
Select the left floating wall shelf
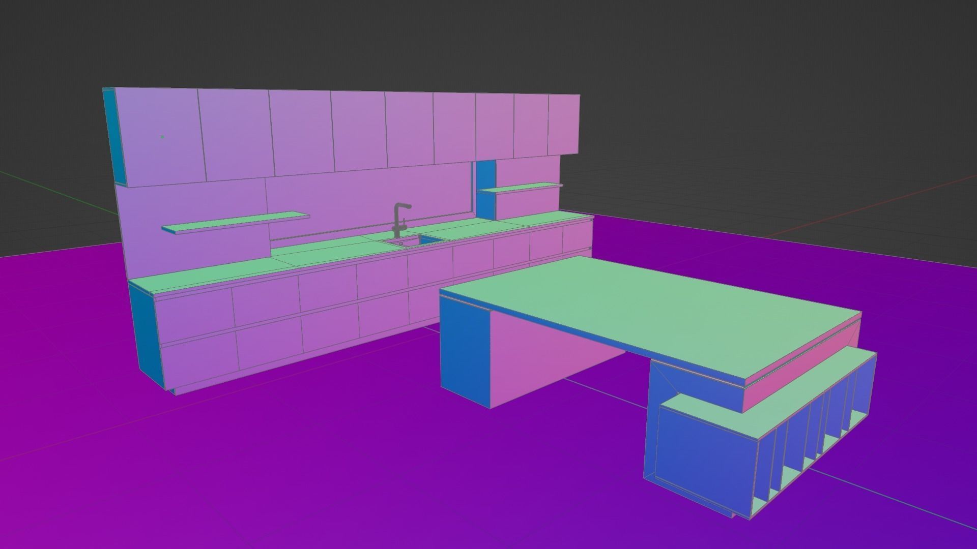[236, 223]
